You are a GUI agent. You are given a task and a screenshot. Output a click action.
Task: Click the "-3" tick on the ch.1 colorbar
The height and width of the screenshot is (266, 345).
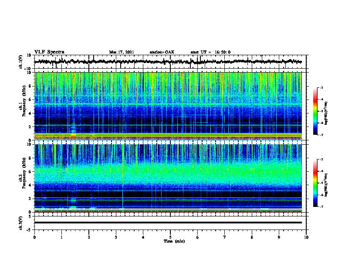pos(321,87)
